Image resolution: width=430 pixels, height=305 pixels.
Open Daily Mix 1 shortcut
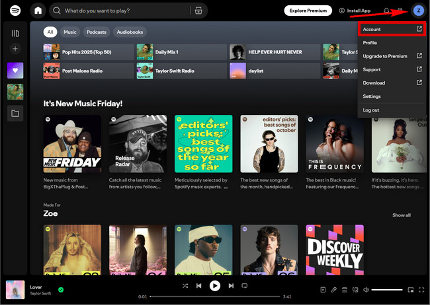click(x=182, y=52)
